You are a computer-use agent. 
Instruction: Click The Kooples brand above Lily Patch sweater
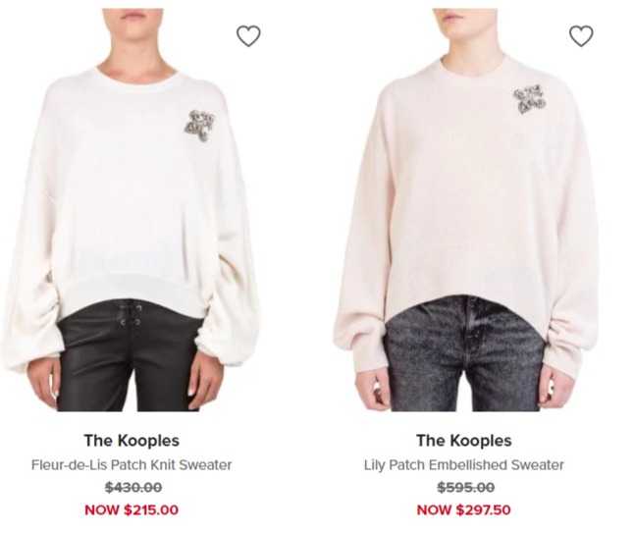tap(464, 441)
